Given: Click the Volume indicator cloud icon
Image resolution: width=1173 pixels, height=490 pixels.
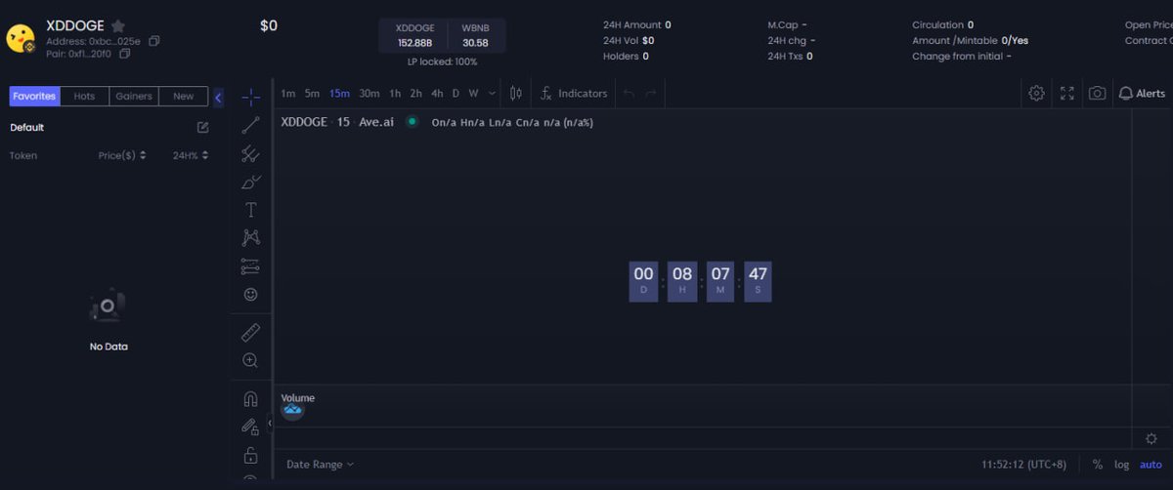Looking at the screenshot, I should [x=292, y=411].
